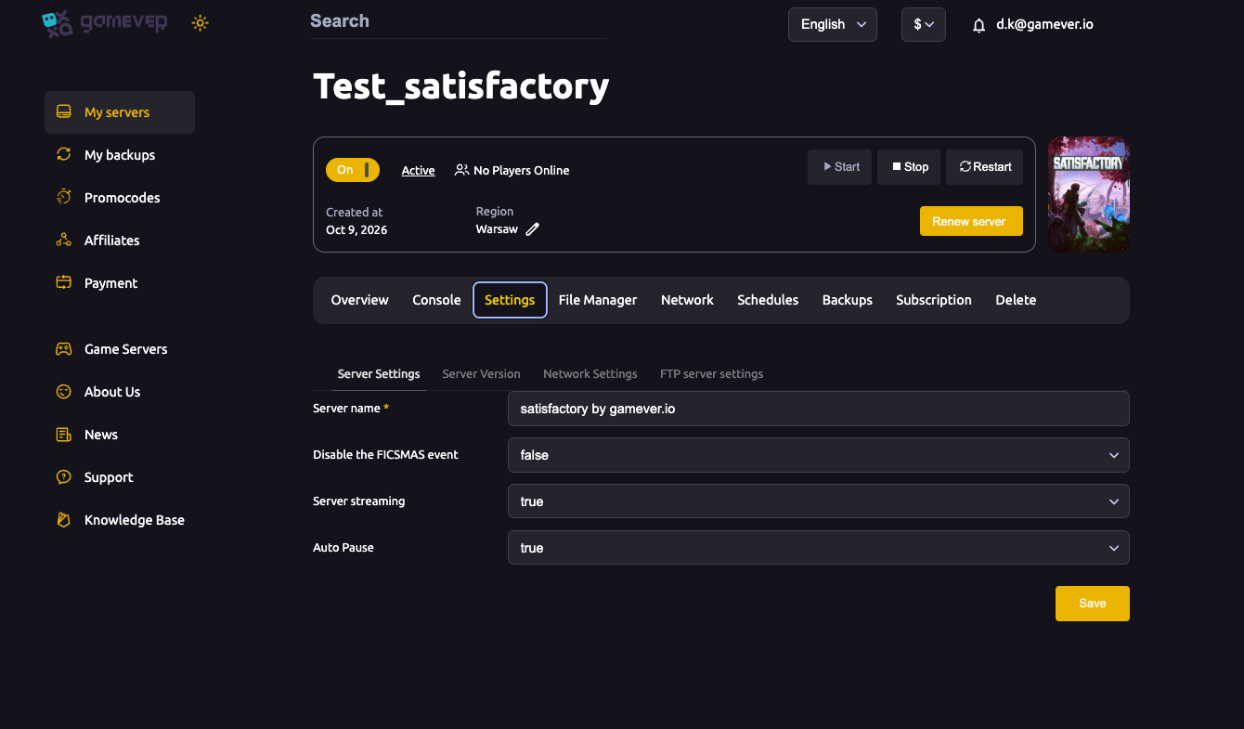
Task: Restart the server
Action: [x=985, y=167]
